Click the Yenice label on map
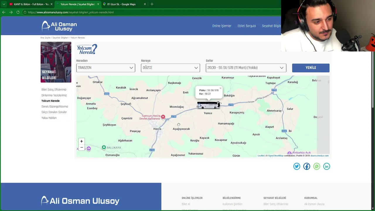 coord(208,113)
